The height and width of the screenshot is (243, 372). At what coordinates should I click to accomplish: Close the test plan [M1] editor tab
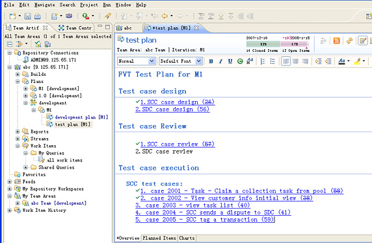pos(196,28)
